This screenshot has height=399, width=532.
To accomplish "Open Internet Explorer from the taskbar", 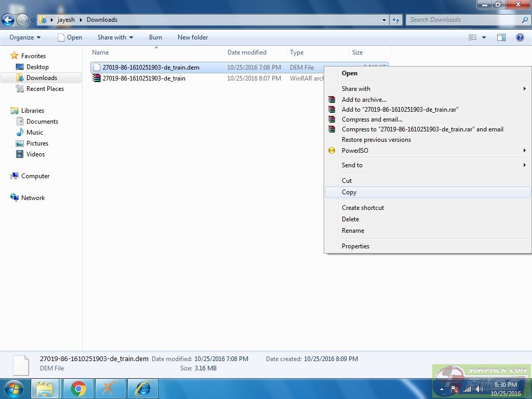I will tap(142, 389).
